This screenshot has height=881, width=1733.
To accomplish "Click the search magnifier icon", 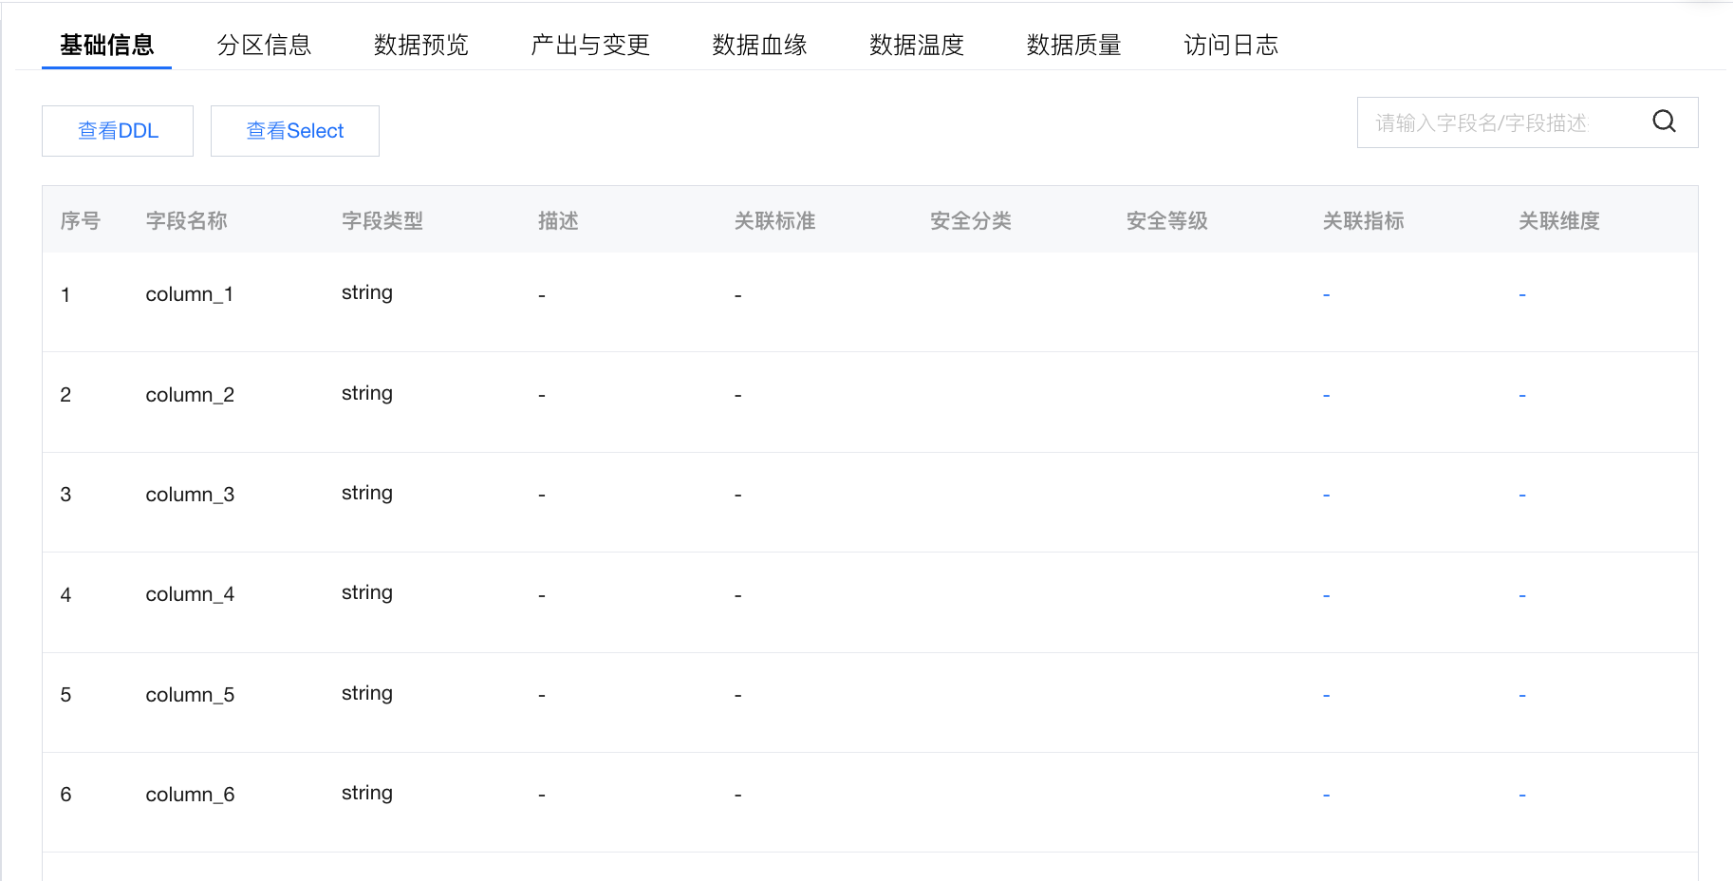I will coord(1664,122).
